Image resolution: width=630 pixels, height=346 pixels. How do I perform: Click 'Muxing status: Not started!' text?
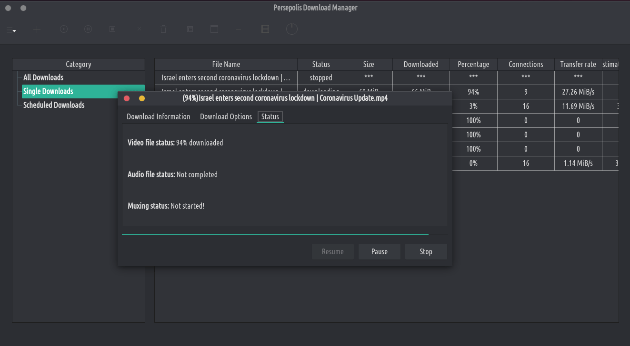point(166,206)
